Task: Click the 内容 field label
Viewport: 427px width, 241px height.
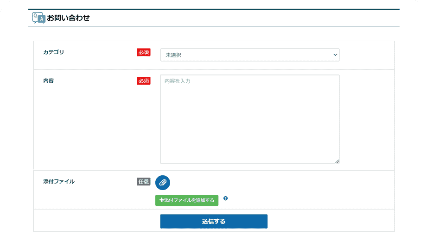Action: click(48, 80)
